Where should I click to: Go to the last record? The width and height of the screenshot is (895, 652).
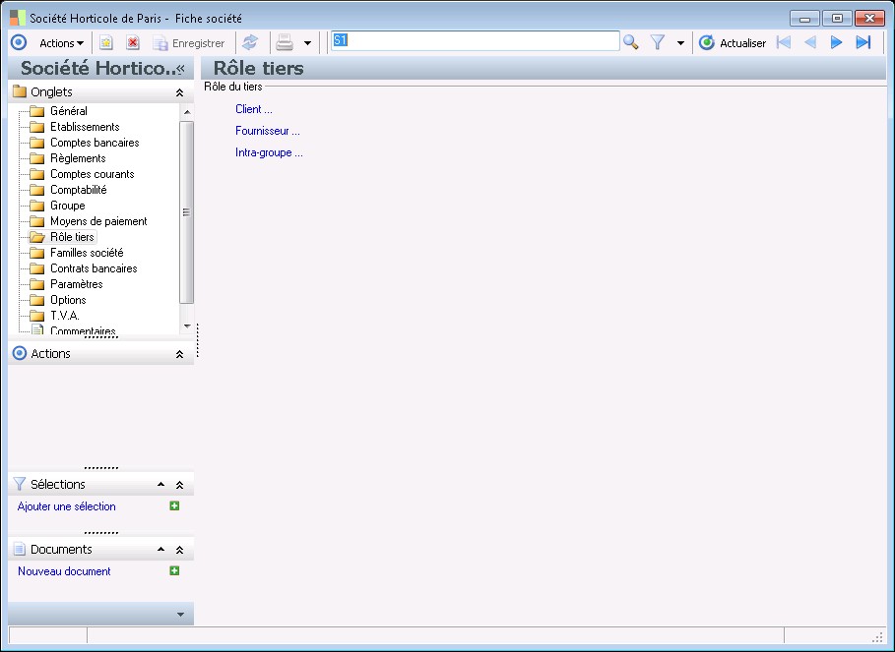(863, 42)
